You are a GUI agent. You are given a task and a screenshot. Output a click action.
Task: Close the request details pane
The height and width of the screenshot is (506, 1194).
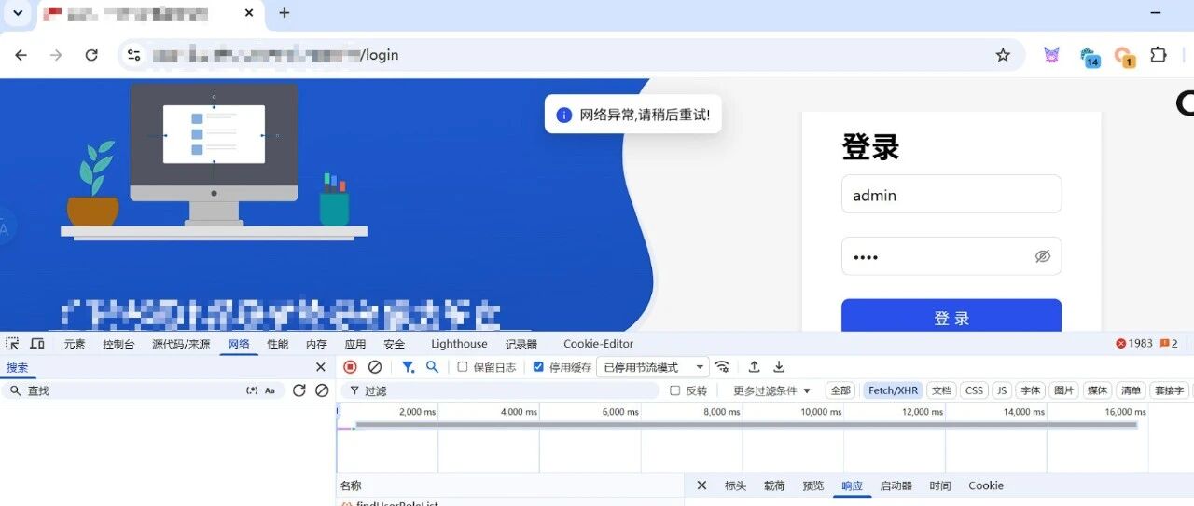pyautogui.click(x=701, y=485)
